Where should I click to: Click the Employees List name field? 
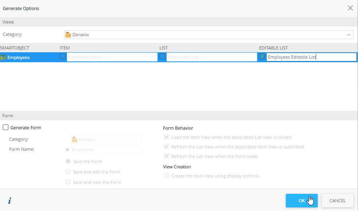click(211, 57)
